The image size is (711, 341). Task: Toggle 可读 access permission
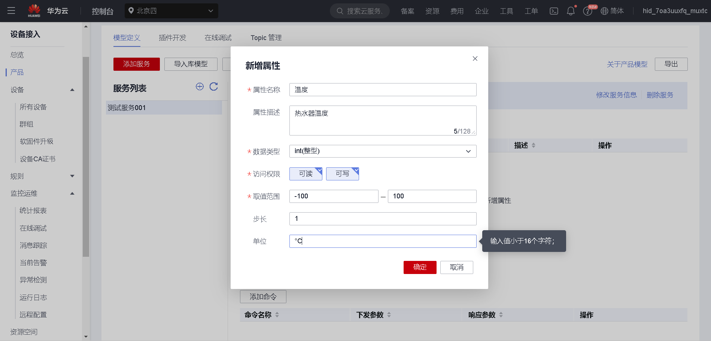point(306,174)
